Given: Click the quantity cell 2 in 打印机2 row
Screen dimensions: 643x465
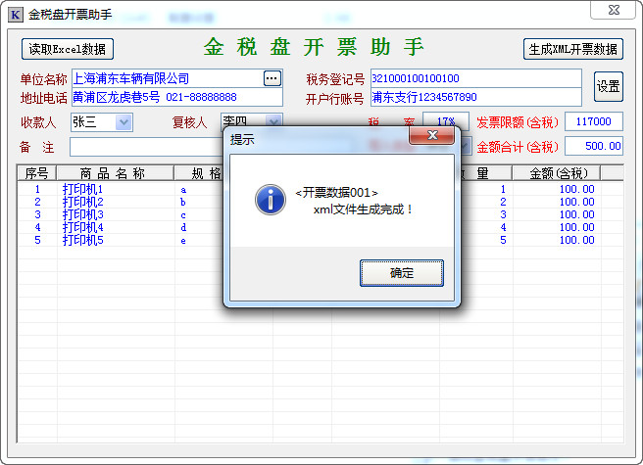Looking at the screenshot, I should [x=503, y=202].
